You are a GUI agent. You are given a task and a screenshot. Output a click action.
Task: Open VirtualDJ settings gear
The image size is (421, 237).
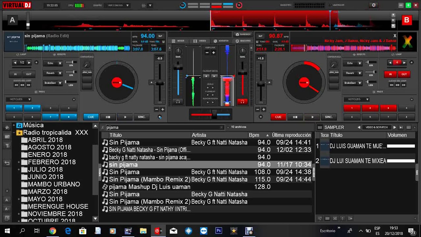[373, 5]
